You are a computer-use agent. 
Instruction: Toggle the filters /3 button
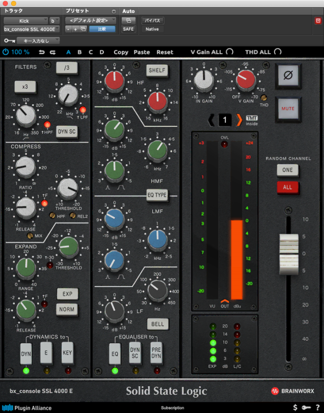(x=67, y=67)
